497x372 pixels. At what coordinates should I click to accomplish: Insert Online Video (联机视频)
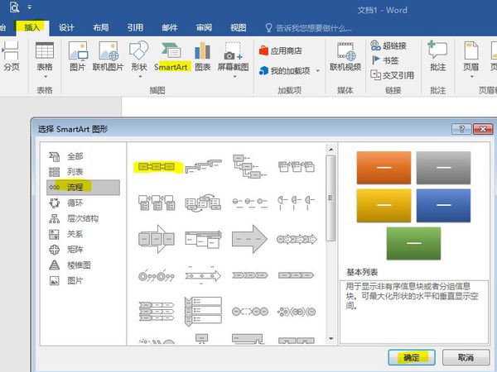(x=345, y=56)
